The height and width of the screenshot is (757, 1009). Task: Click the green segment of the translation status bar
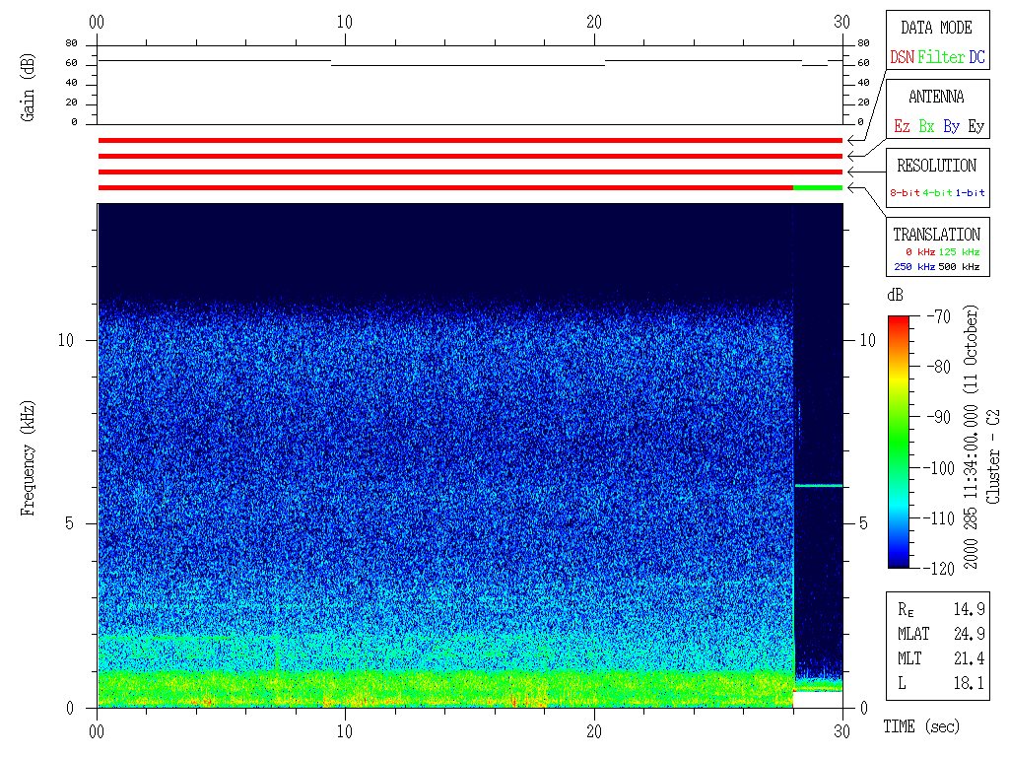point(818,187)
